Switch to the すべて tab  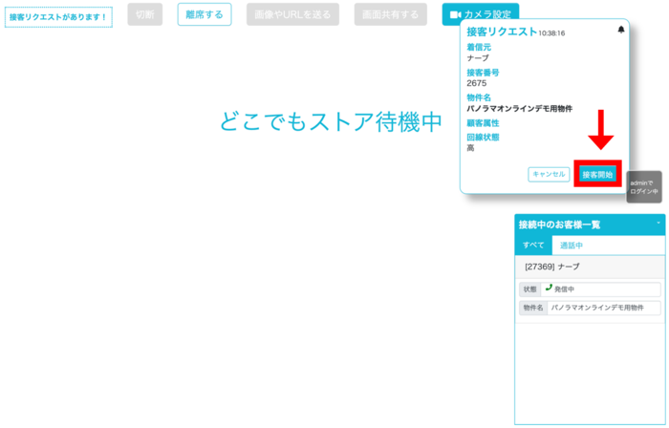pos(533,246)
